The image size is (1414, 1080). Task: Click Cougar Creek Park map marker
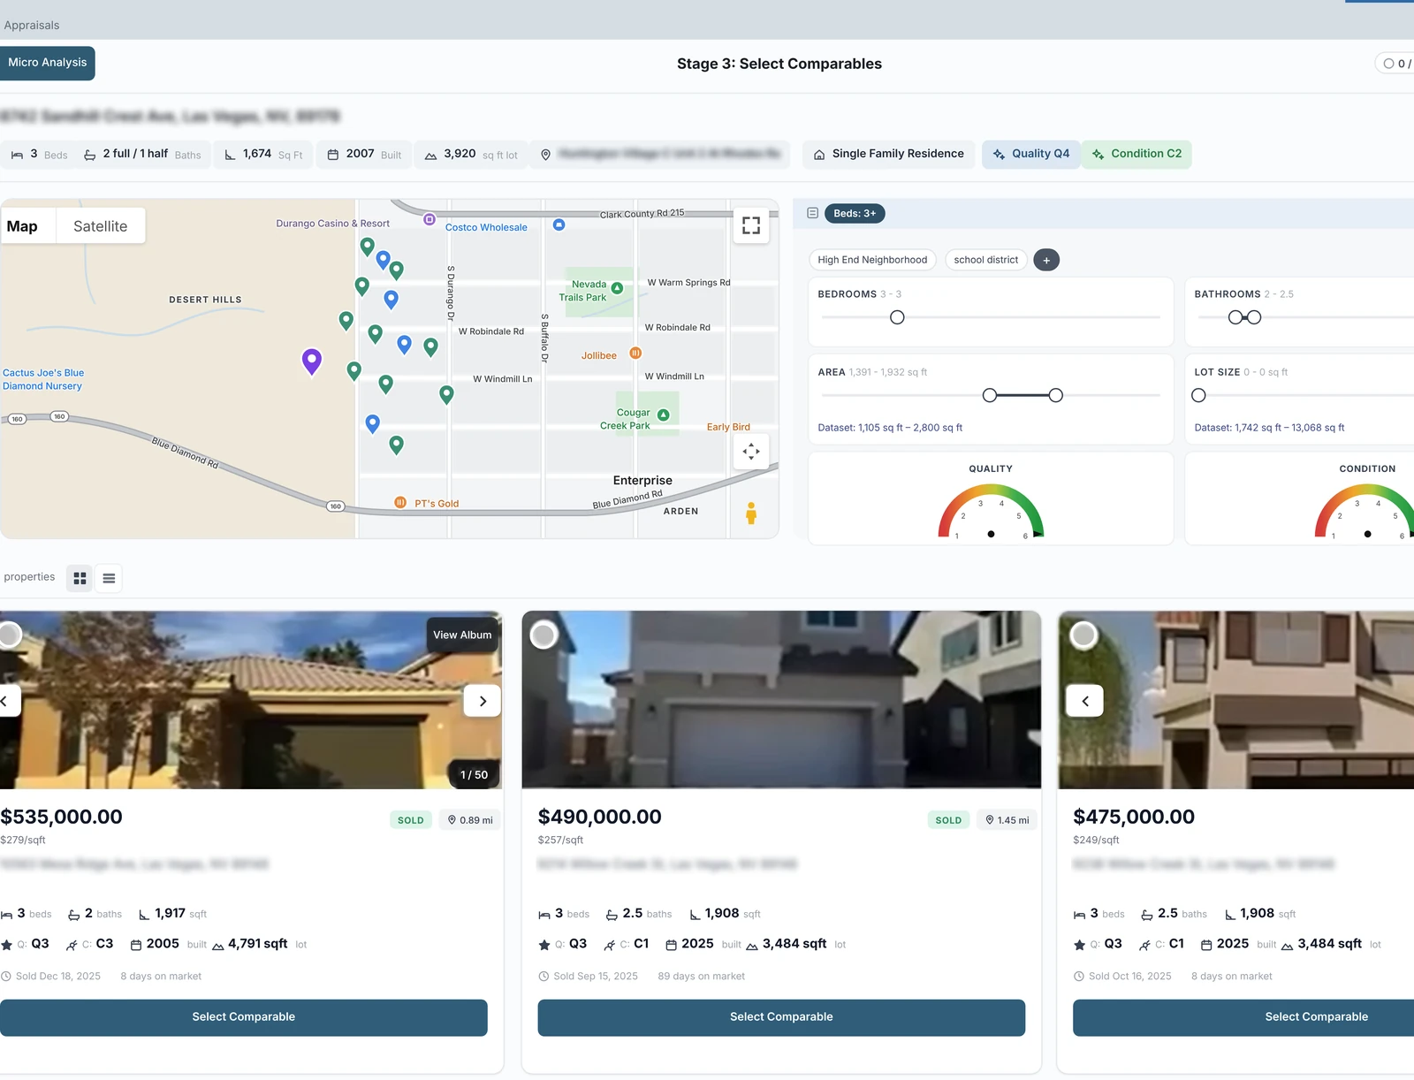tap(664, 415)
